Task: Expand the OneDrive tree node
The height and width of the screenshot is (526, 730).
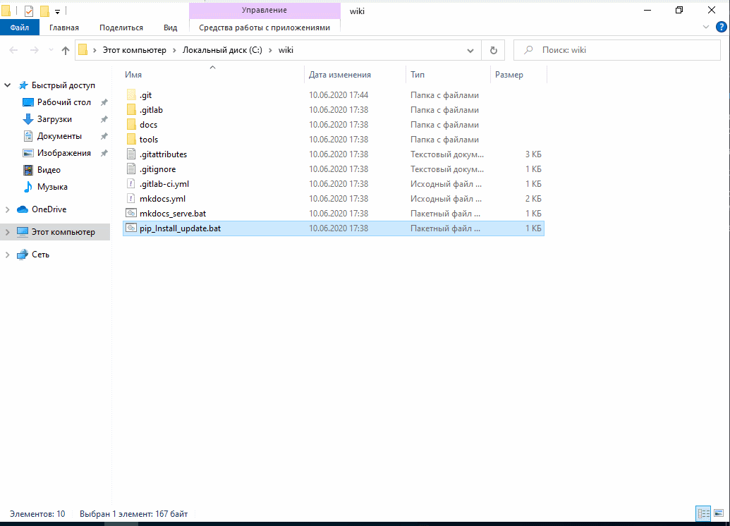Action: tap(8, 209)
